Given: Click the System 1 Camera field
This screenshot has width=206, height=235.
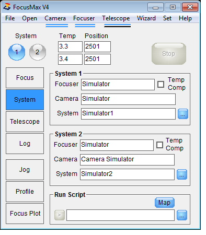Looking at the screenshot, I should 128,99.
